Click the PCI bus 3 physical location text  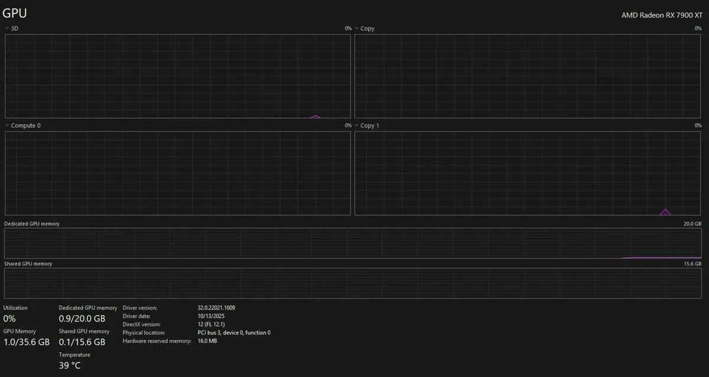click(234, 333)
